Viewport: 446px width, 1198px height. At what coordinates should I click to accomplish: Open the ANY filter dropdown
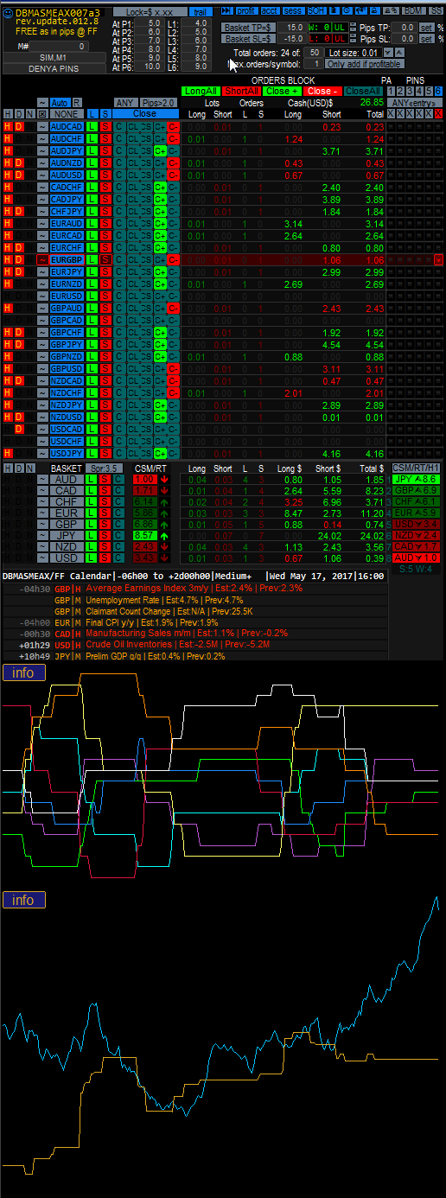125,102
